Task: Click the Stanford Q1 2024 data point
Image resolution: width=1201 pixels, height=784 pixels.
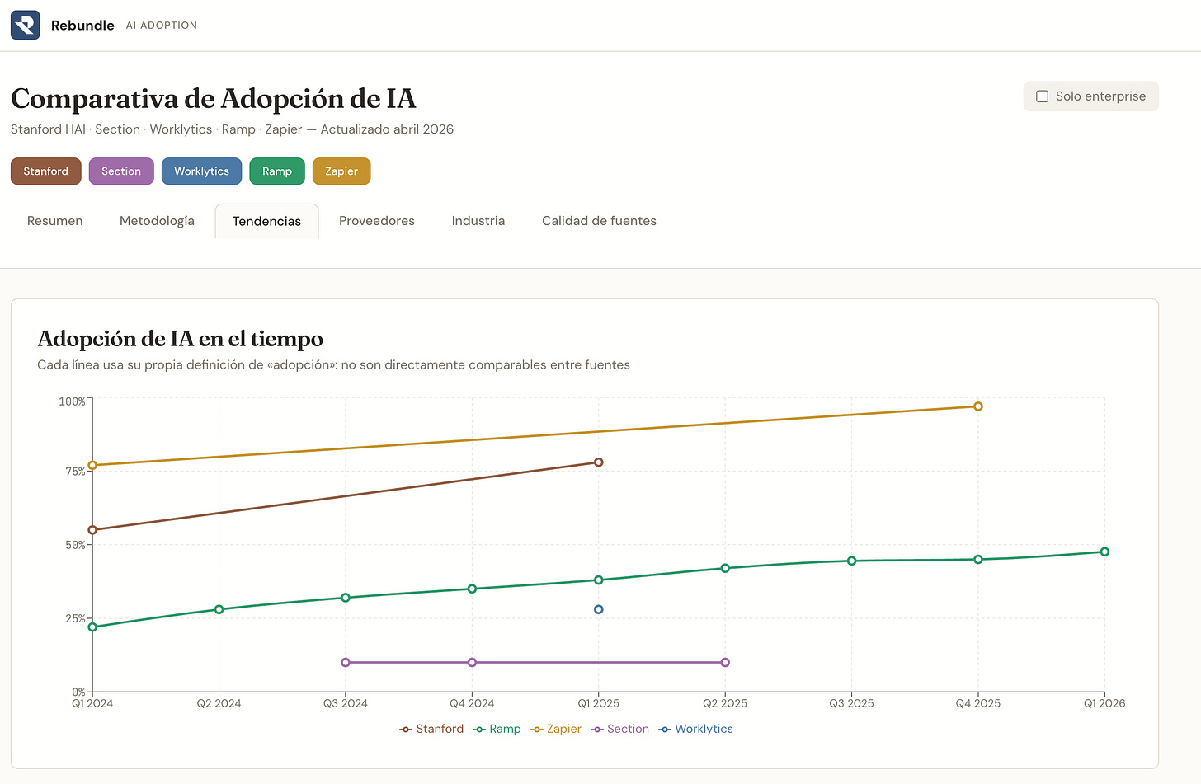Action: coord(92,530)
